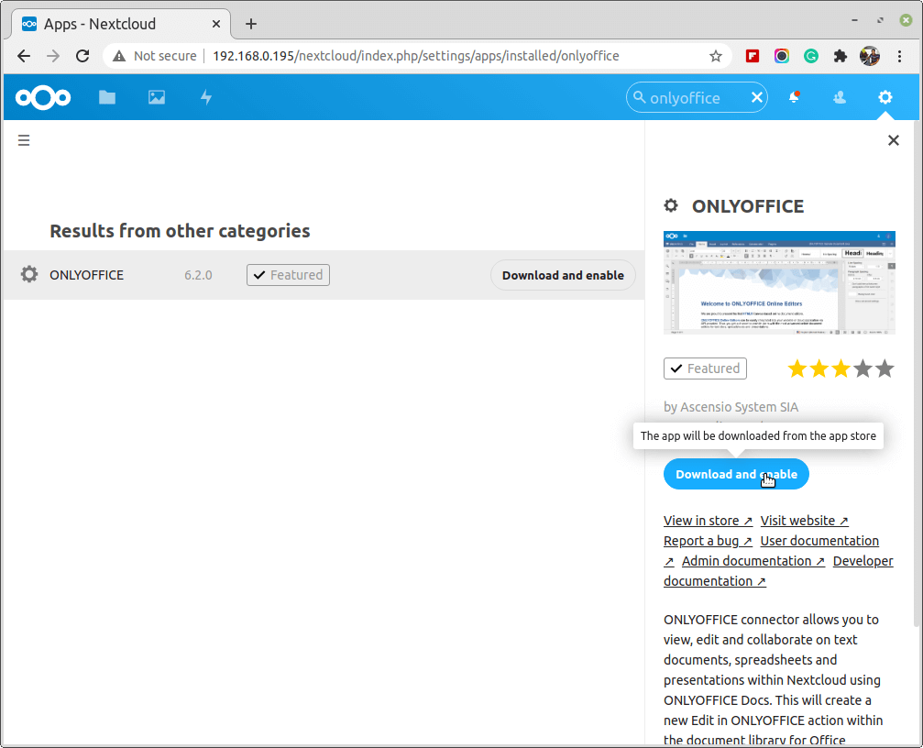Click the gear icon in ONLYOFFICE row
Screen dimensions: 923x748
point(29,274)
